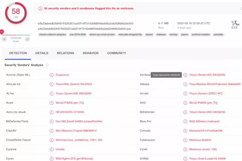
Task: Click the 2022-05-18 22:59:22 UTC timestamp
Action: coord(194,23)
